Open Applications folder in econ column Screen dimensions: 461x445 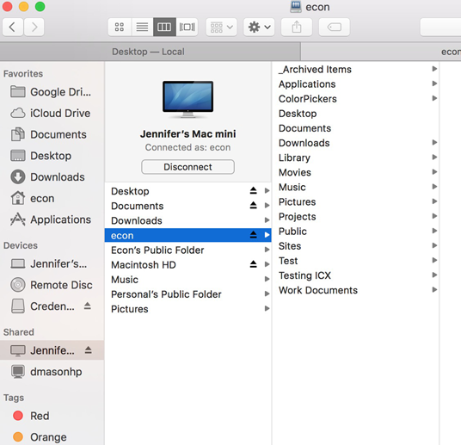356,83
